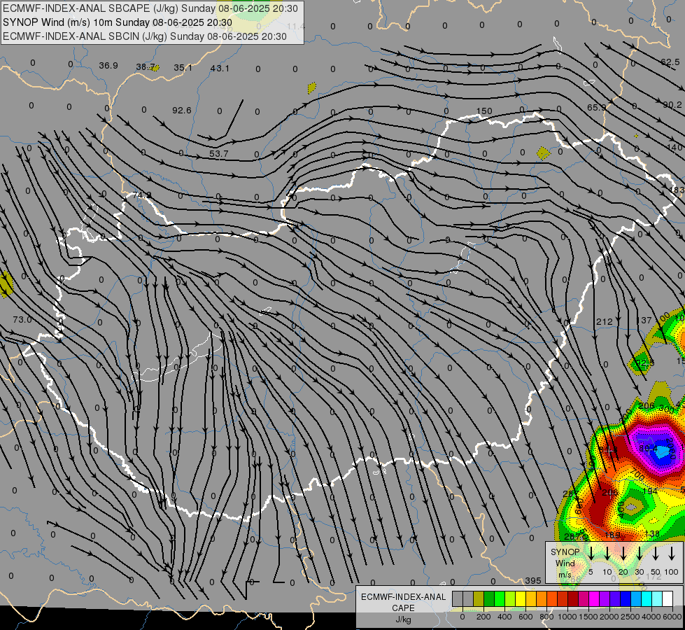
Task: Select the pale cyan swatch left of white
Action: (x=656, y=599)
